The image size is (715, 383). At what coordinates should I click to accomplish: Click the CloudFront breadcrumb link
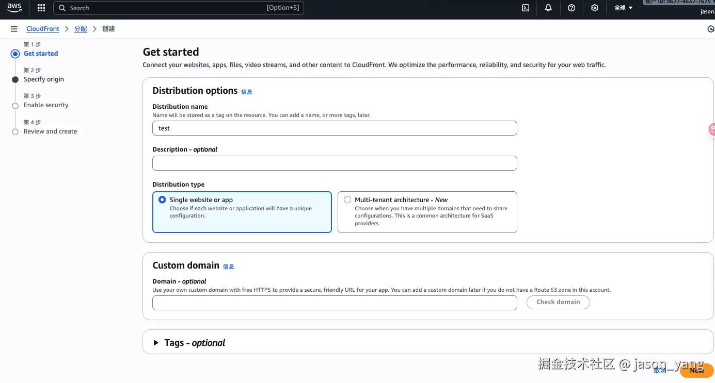click(43, 29)
